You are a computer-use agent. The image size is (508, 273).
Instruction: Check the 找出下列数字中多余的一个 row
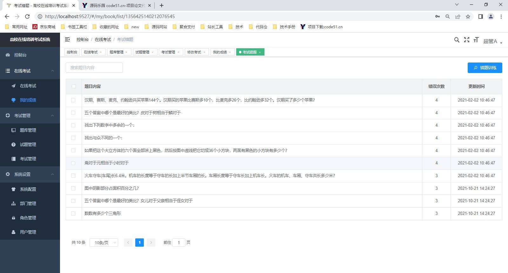point(73,125)
